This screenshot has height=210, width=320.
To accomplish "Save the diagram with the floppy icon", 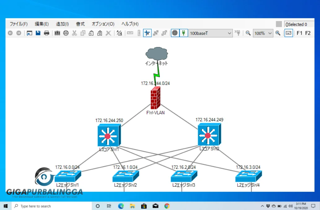I will (x=38, y=33).
